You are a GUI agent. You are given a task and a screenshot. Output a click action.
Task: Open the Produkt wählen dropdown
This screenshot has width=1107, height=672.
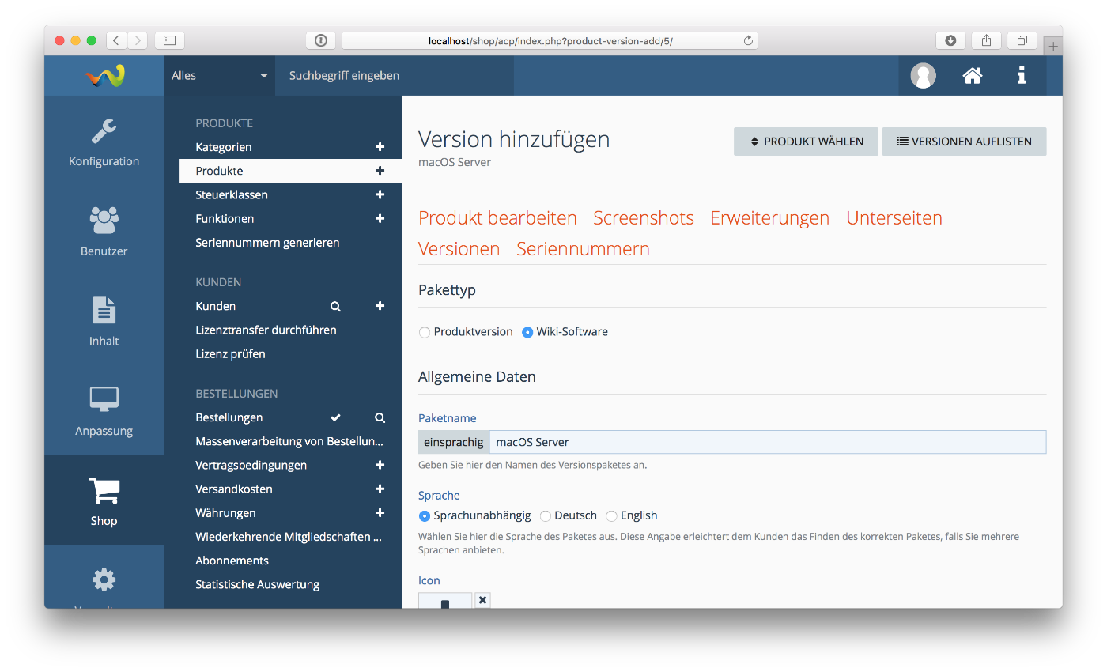pos(805,142)
